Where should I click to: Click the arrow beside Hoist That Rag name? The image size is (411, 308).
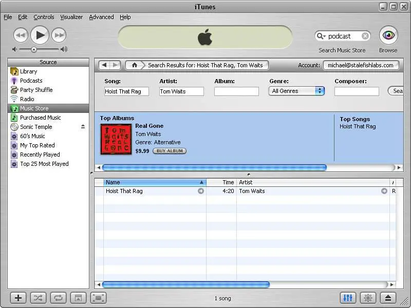[201, 191]
